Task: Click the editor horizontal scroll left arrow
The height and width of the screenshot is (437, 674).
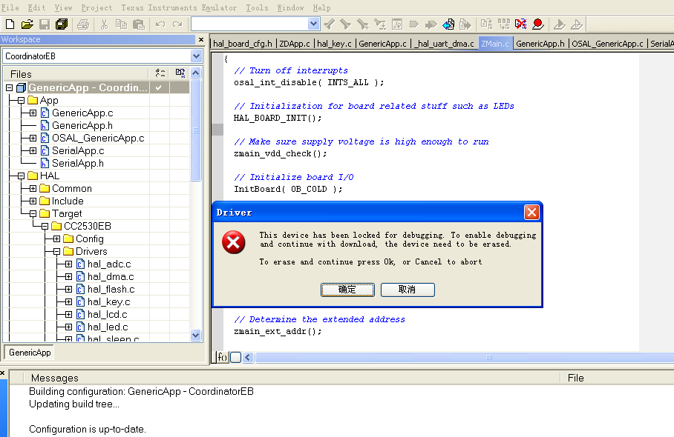Action: [248, 357]
